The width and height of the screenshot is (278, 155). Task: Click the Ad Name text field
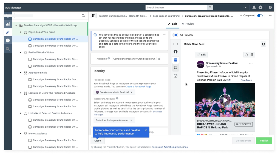click(x=134, y=59)
